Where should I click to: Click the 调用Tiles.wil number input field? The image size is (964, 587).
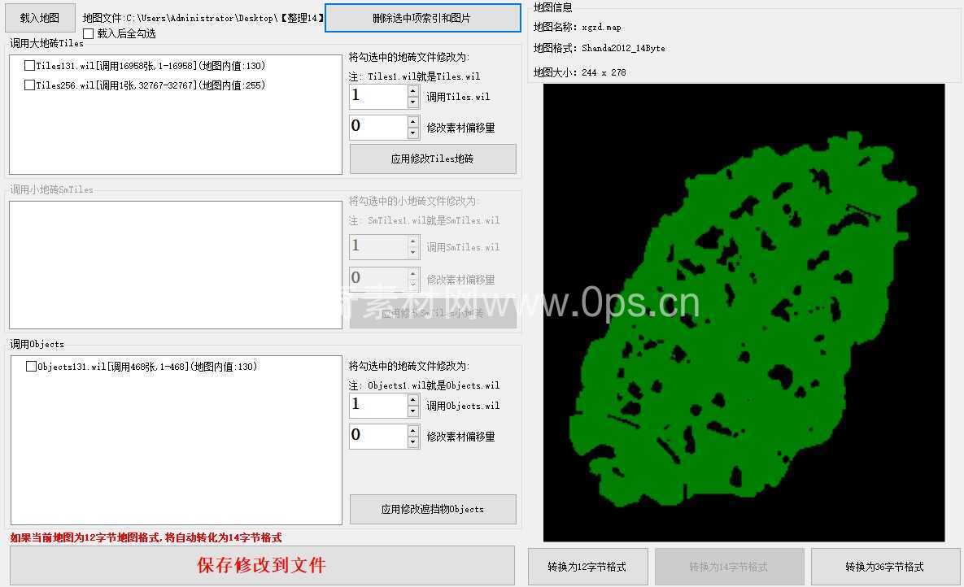[x=377, y=97]
